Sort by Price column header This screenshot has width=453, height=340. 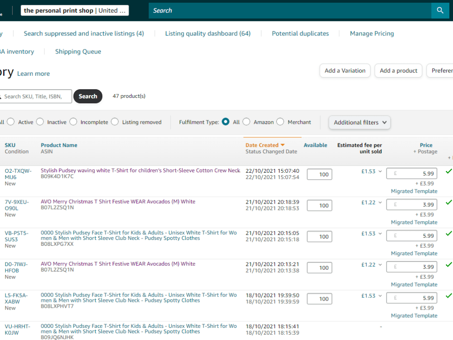(426, 145)
